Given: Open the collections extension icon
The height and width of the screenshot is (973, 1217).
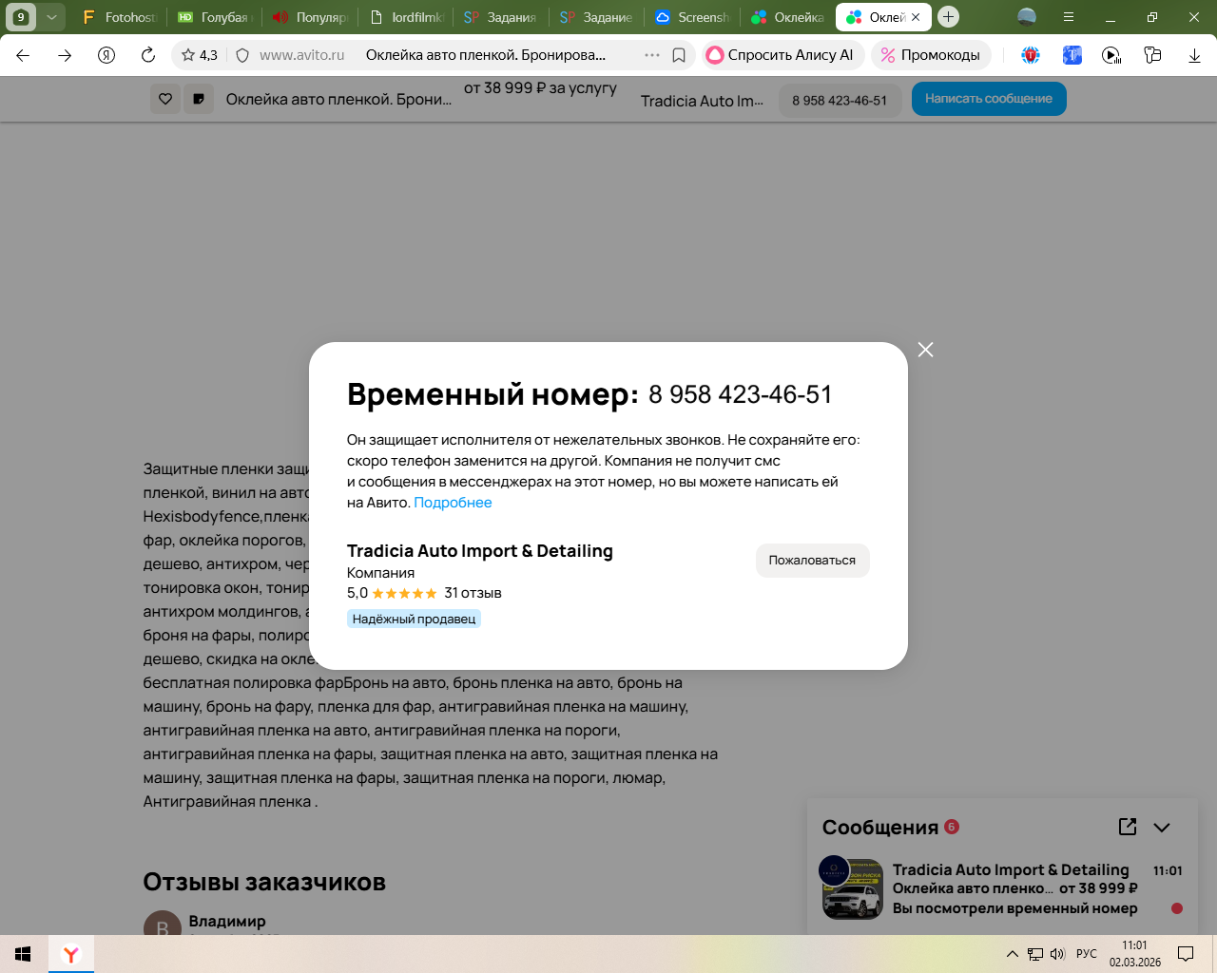Looking at the screenshot, I should coord(1152,55).
